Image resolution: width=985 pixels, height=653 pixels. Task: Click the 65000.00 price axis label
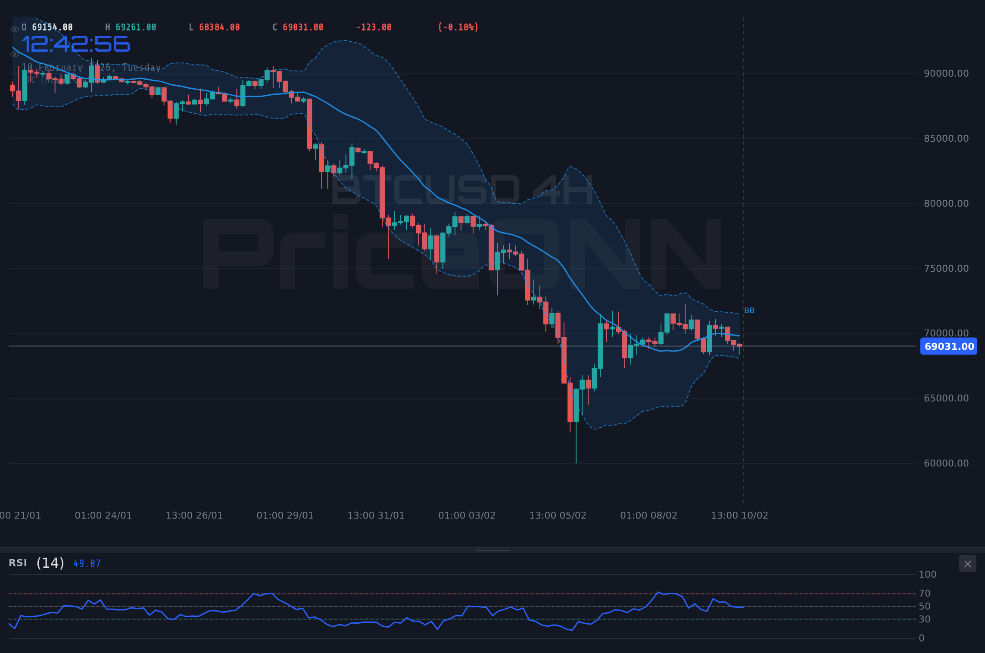pos(946,398)
